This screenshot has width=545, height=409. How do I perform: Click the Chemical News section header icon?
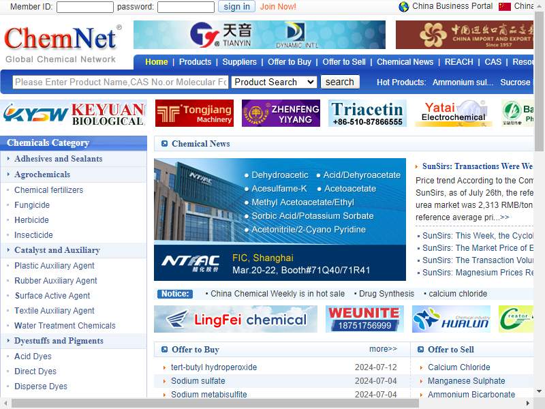[164, 144]
